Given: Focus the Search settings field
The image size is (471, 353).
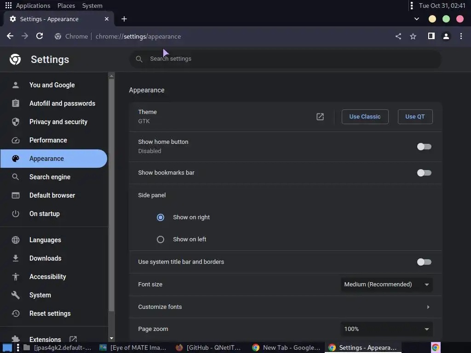Looking at the screenshot, I should tap(285, 59).
